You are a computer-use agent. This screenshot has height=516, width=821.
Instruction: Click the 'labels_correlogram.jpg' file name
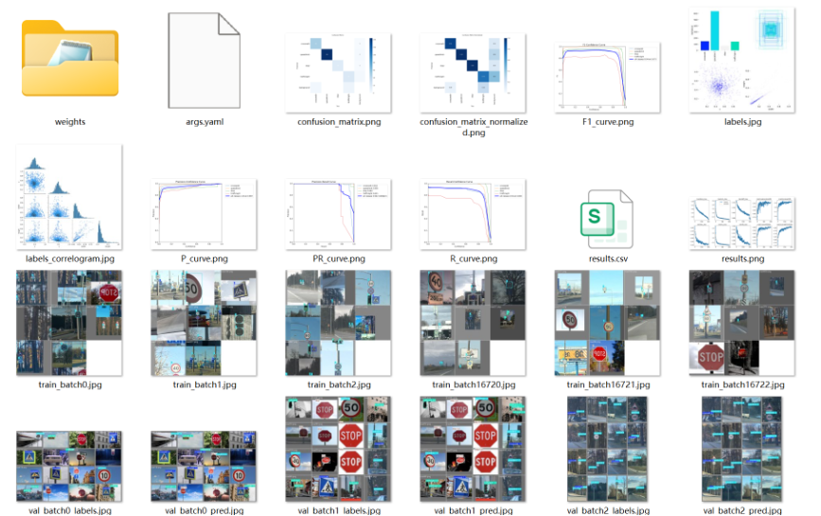(70, 258)
